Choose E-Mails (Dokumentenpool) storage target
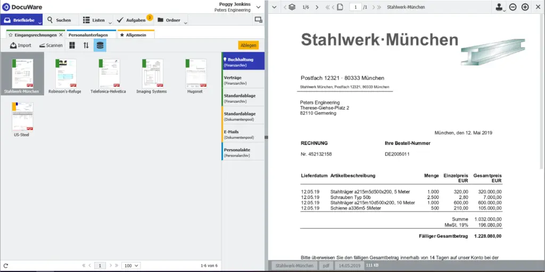Viewport: 545px width, 272px height. tap(243, 134)
